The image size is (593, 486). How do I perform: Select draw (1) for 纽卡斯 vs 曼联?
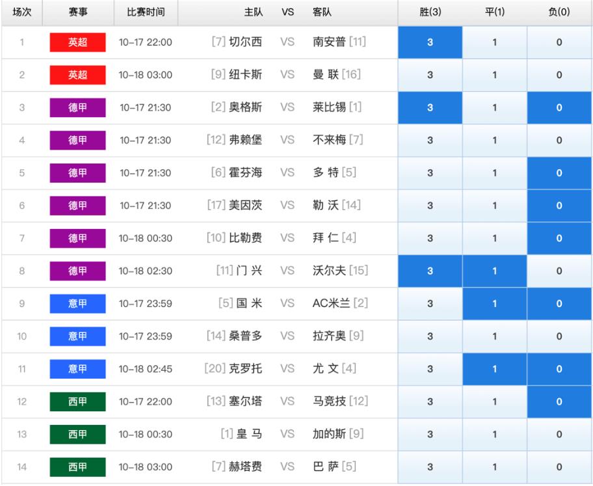495,75
